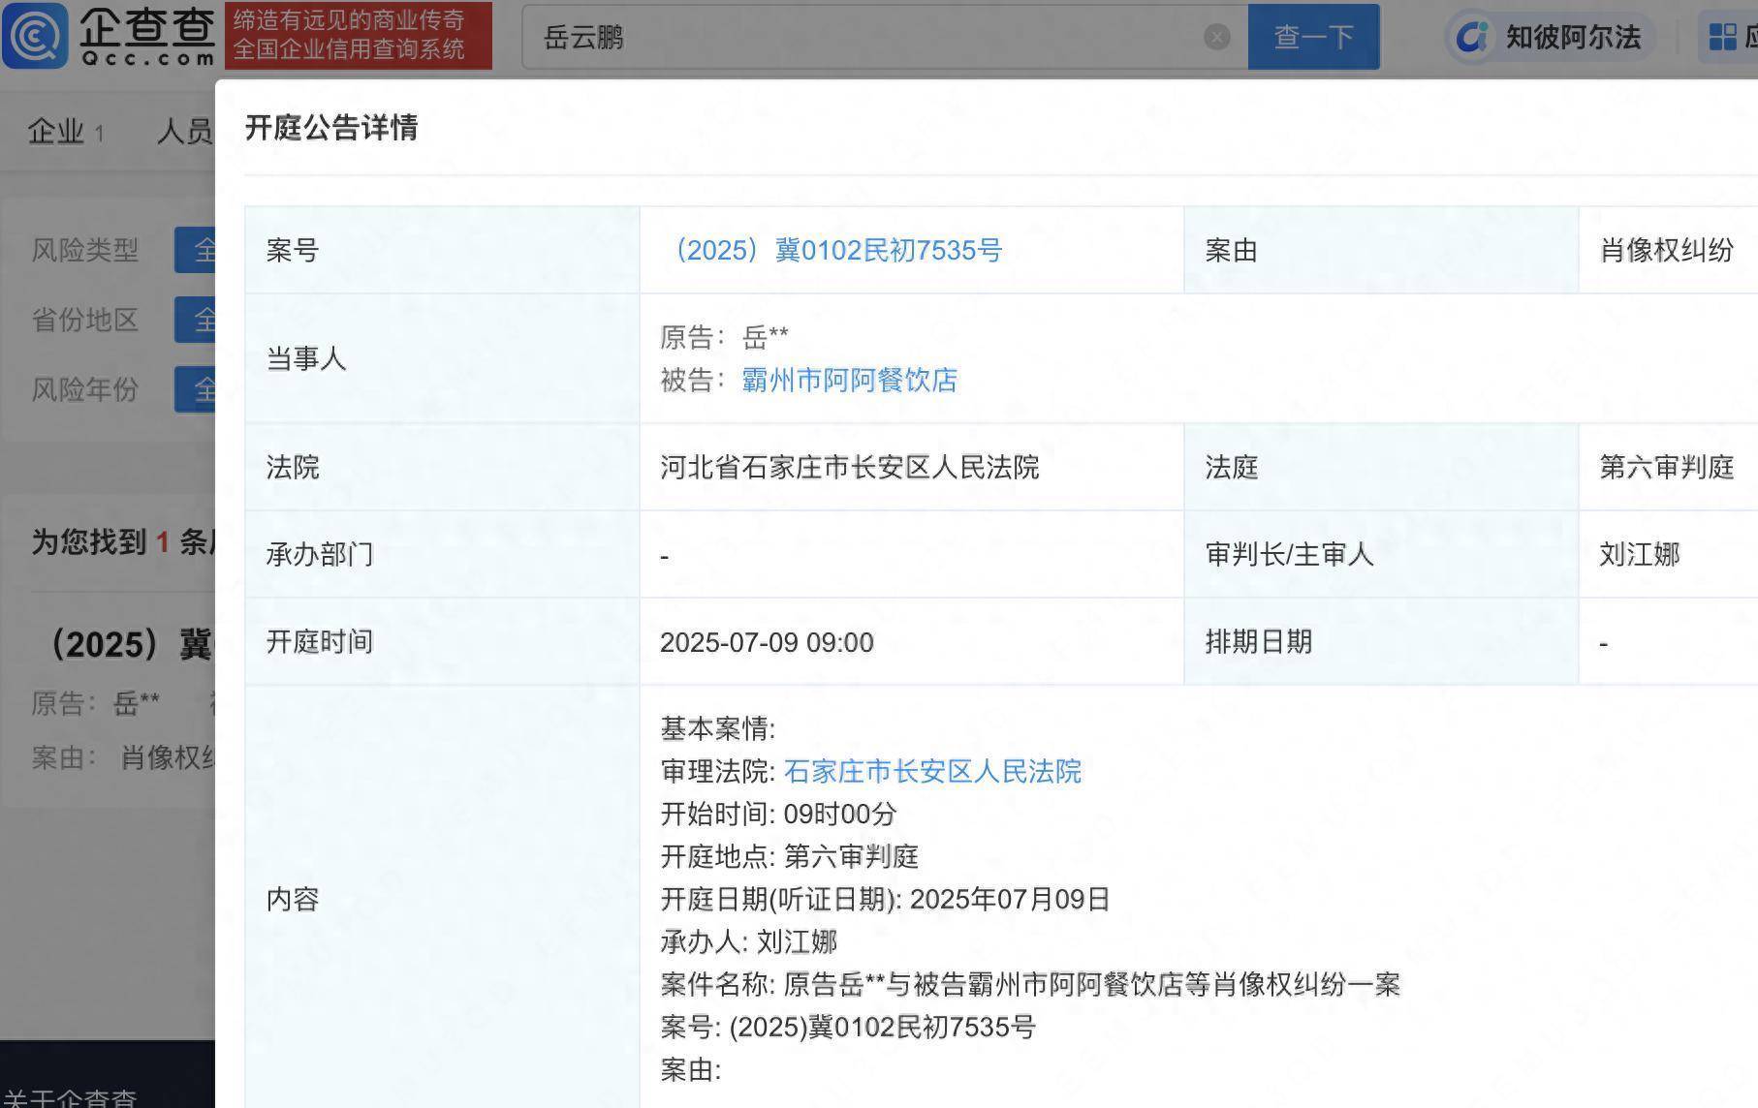Click the 知彼阿尔法 swirl icon

click(1473, 38)
